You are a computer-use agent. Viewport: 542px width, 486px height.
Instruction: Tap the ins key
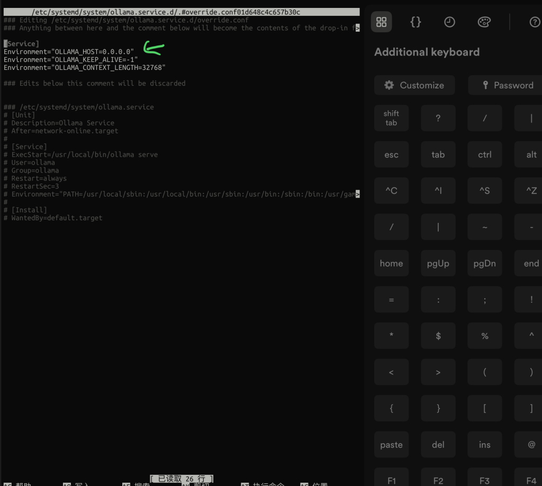click(x=485, y=445)
